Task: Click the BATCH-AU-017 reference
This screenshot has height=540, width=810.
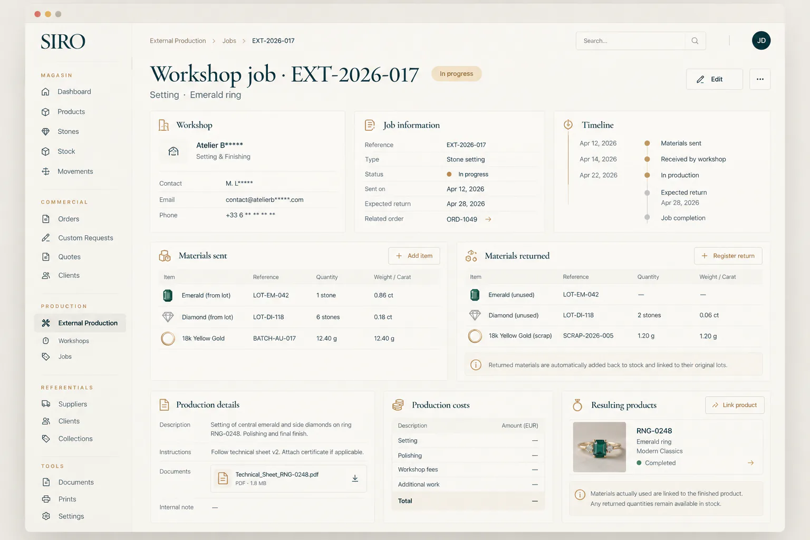Action: (x=274, y=339)
